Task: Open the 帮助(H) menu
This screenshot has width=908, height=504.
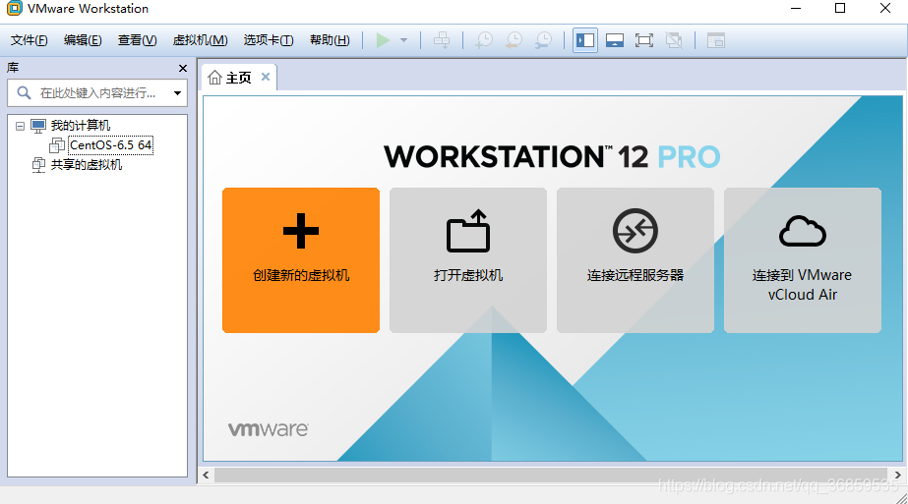Action: pos(330,40)
